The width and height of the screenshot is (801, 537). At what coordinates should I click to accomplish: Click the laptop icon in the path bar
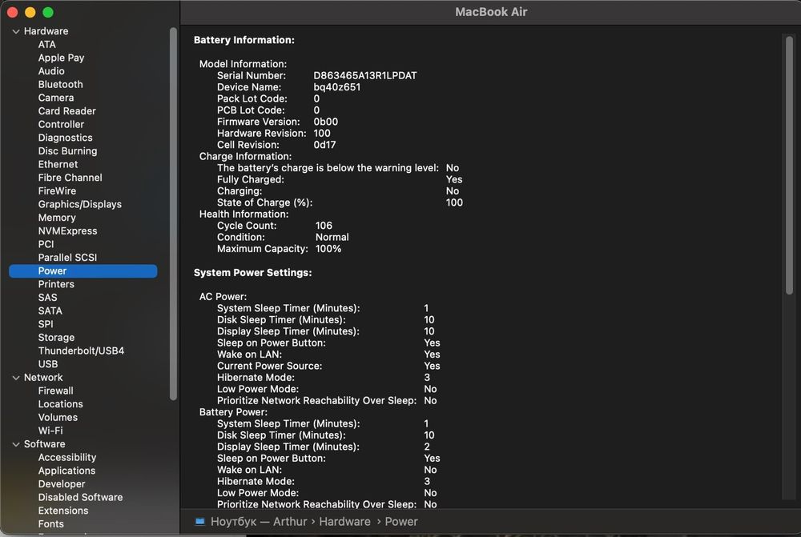199,521
